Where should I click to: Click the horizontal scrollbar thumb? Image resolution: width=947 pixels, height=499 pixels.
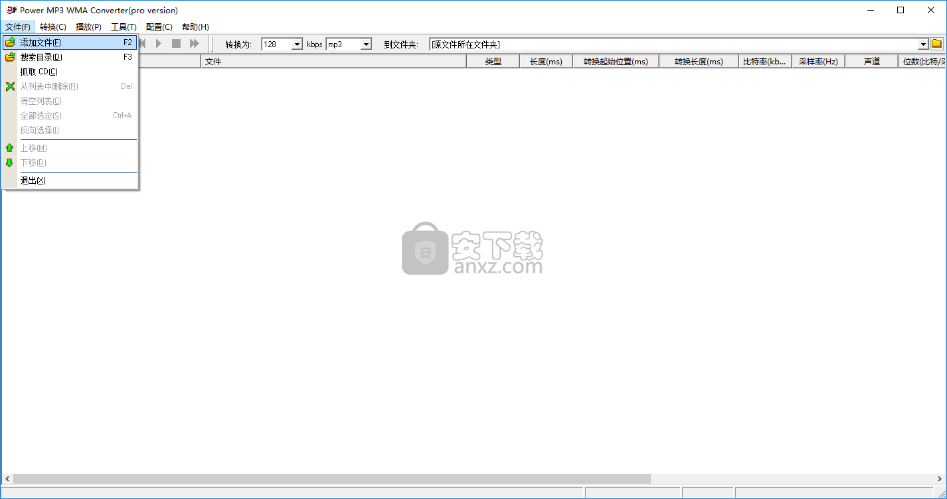(x=332, y=479)
